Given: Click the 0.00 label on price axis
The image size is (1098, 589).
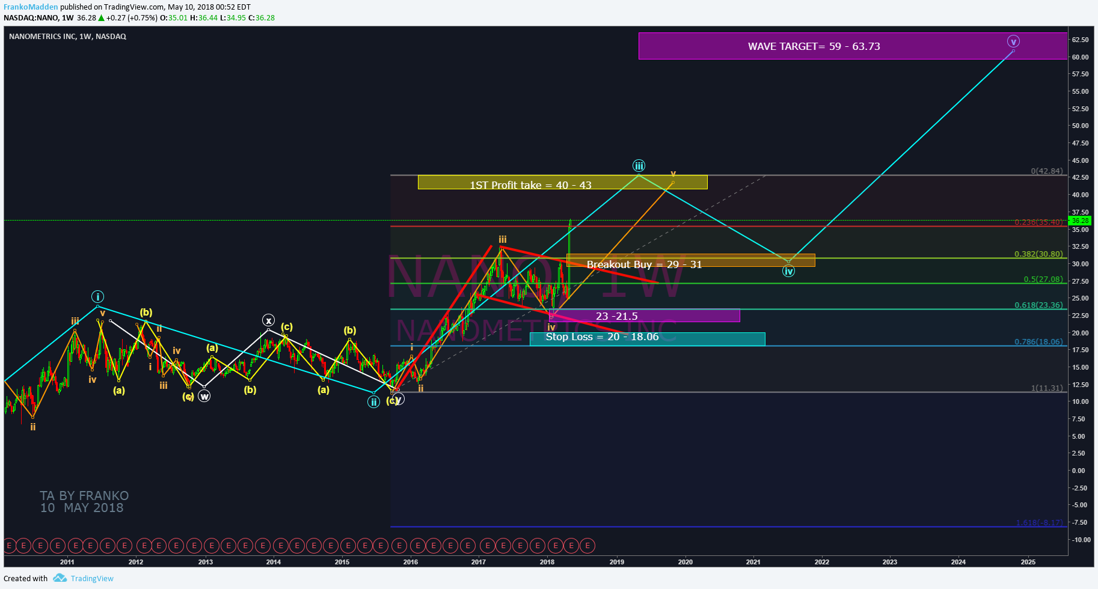Looking at the screenshot, I should [1079, 471].
